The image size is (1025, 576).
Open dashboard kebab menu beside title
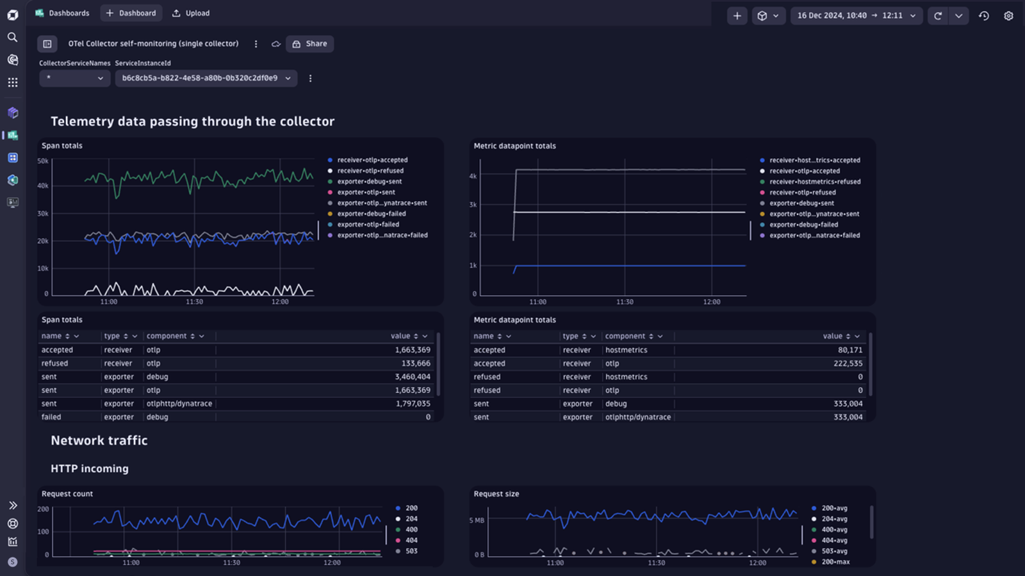256,44
